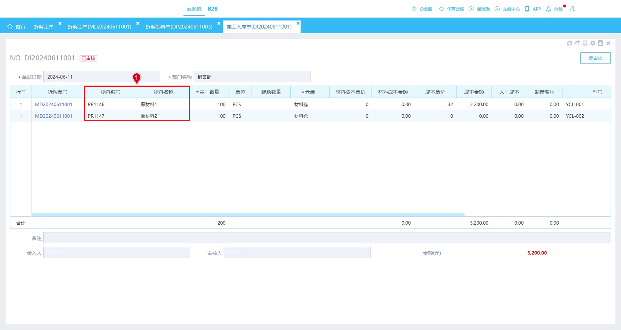Open MD20240611001 link in PR1147 row

tap(54, 116)
